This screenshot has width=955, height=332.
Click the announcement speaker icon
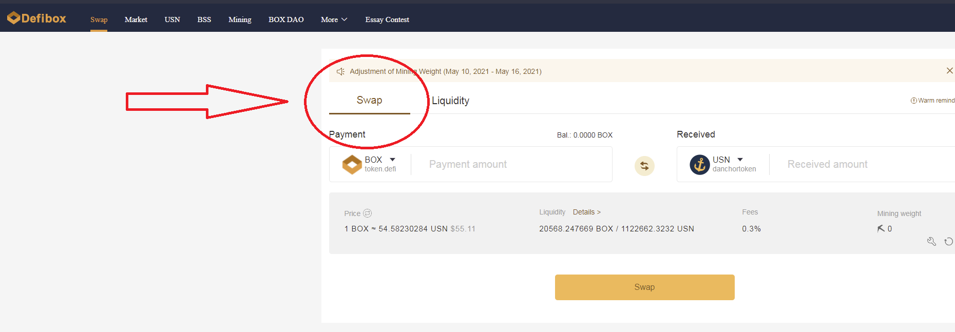click(x=340, y=71)
